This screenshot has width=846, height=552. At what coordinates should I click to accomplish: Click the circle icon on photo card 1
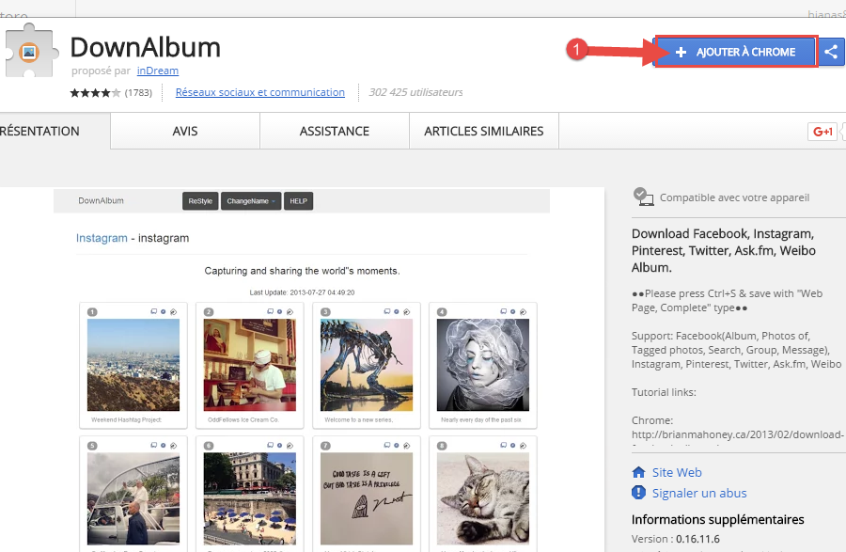pyautogui.click(x=163, y=312)
